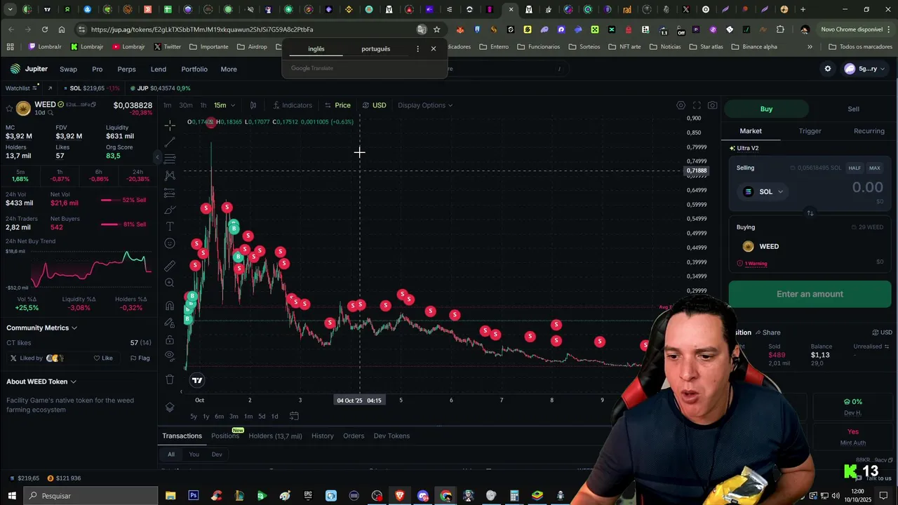Select the 1m chart interval
The height and width of the screenshot is (505, 898).
click(x=167, y=105)
